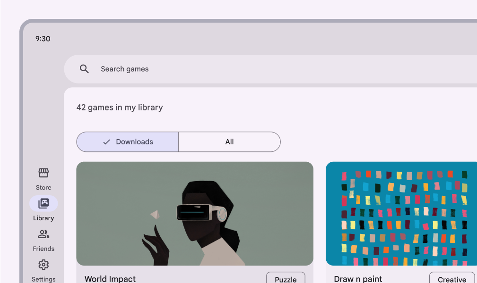Switch the filter to All games

[x=229, y=142]
